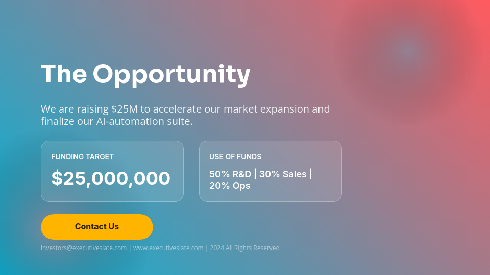Visit the www.executiveslate.com website link
The image size is (490, 275).
168,248
